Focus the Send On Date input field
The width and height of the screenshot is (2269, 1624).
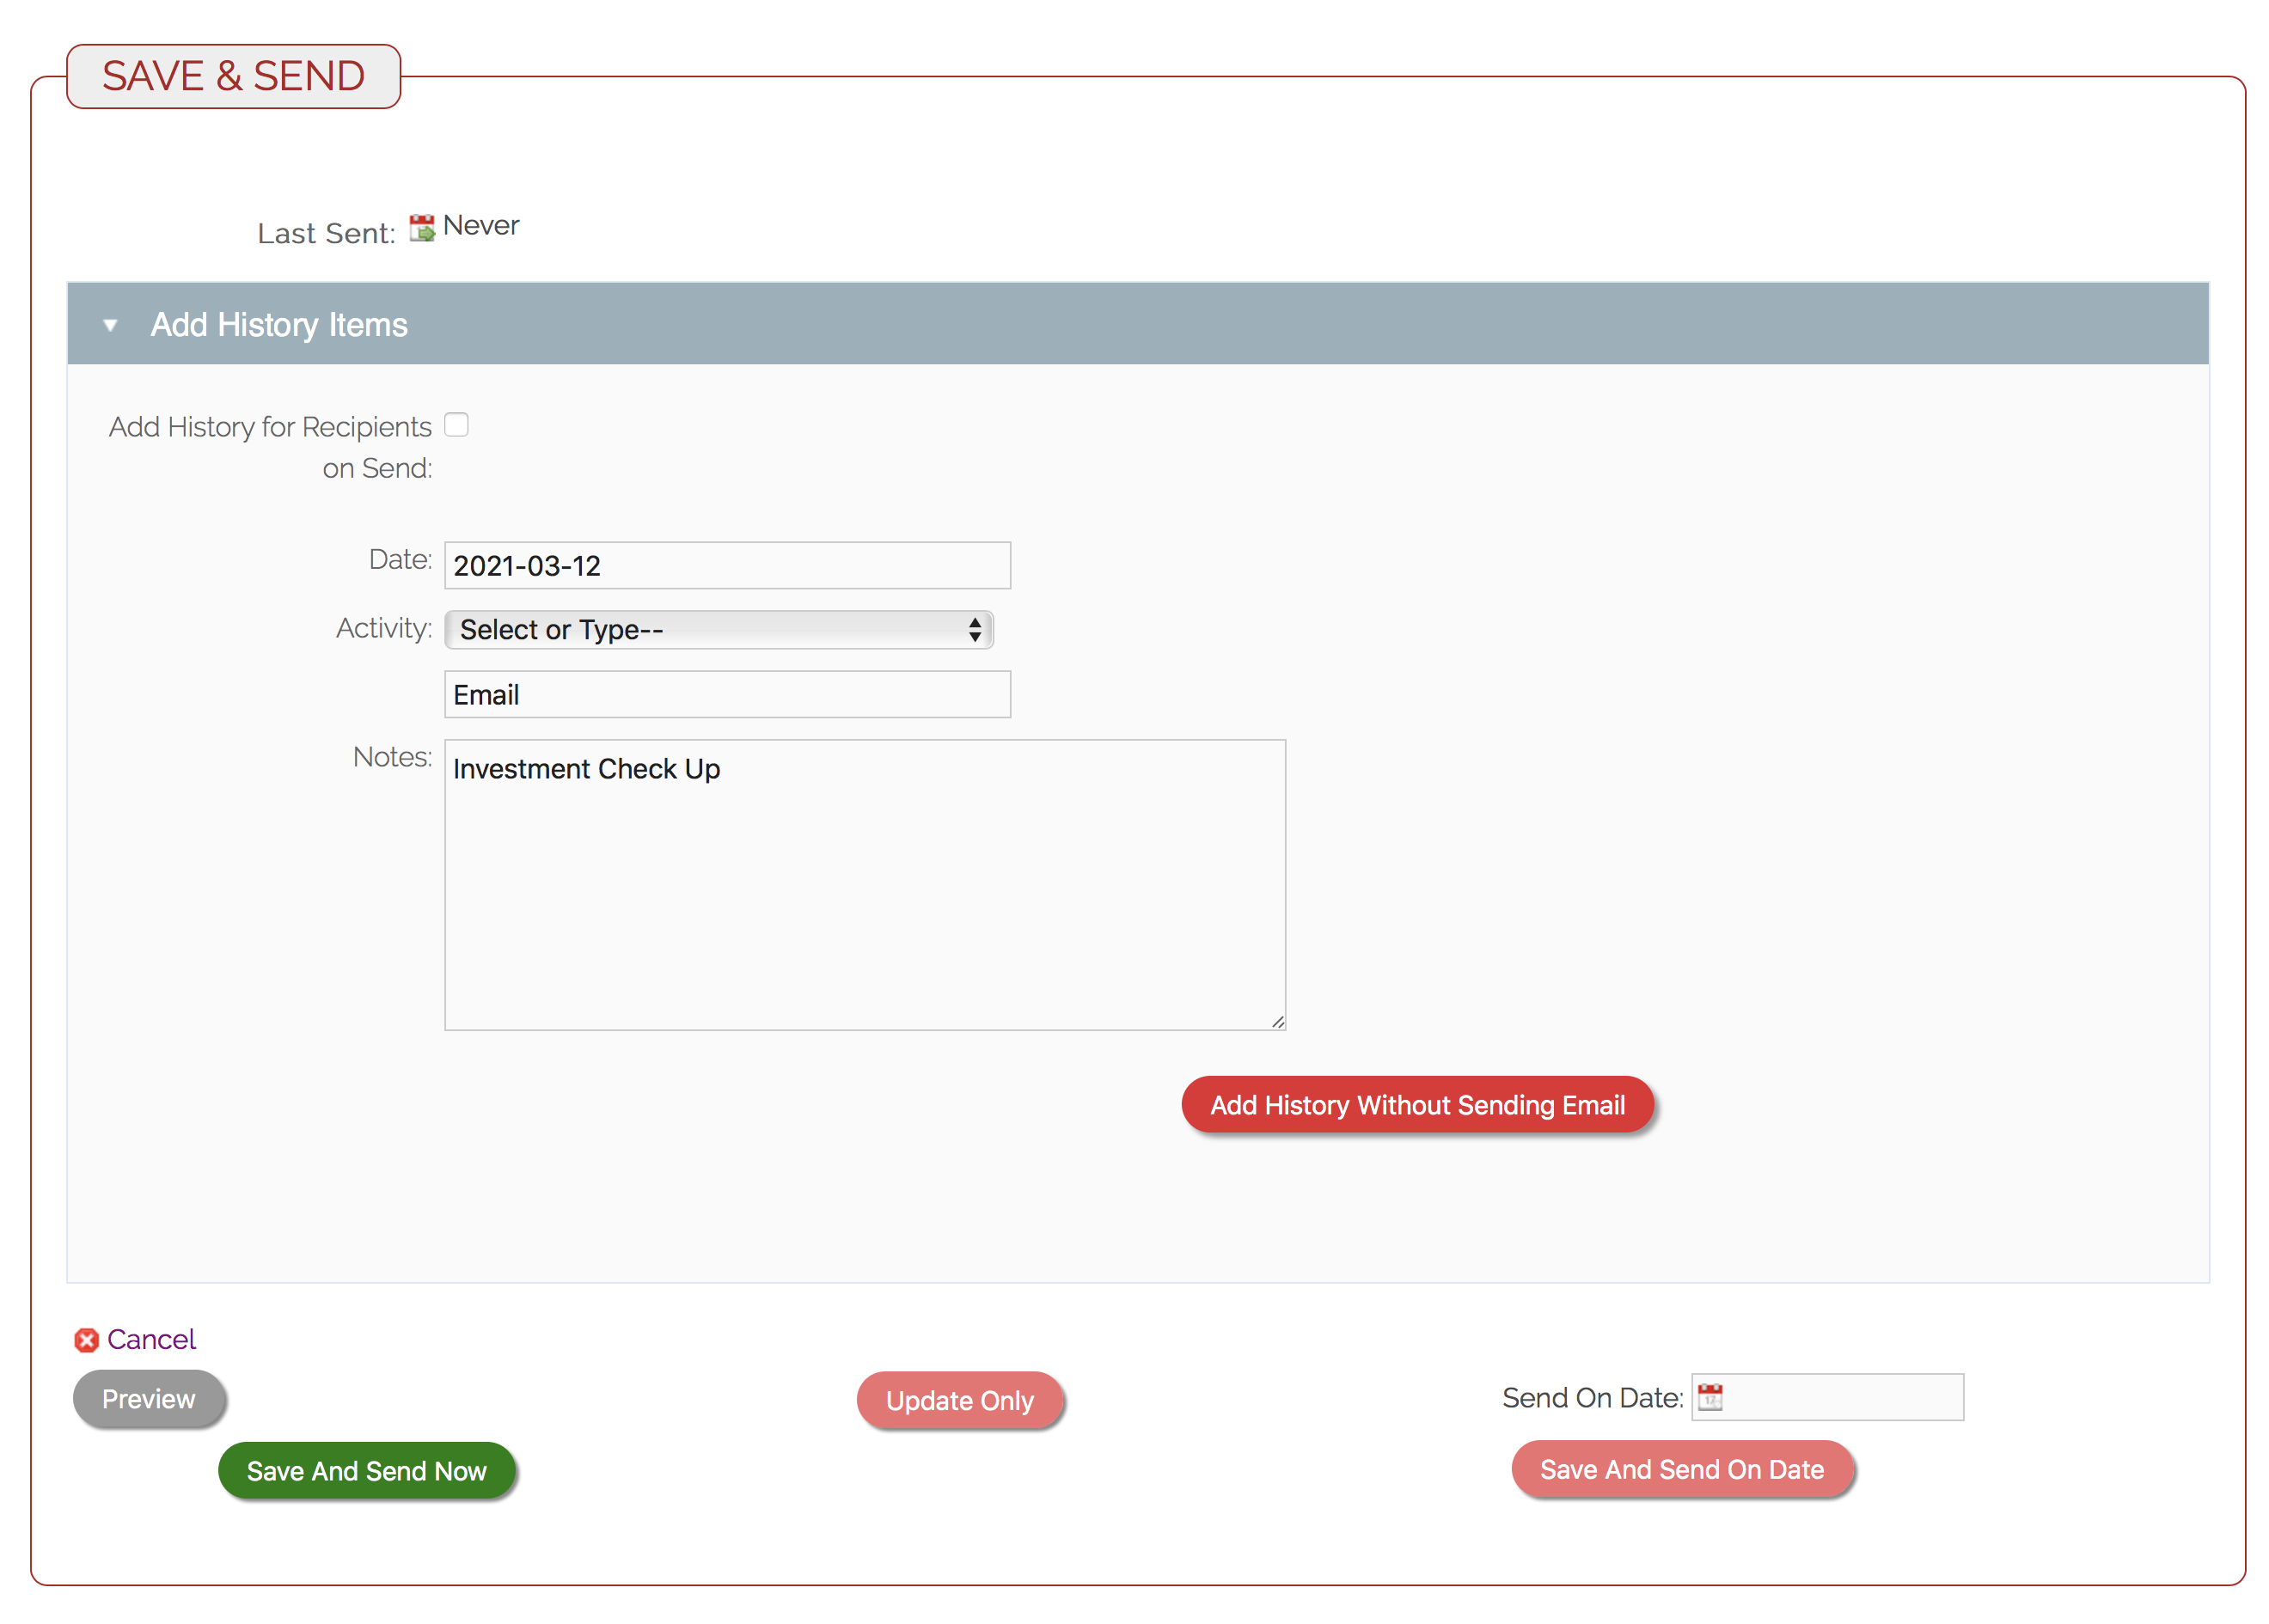point(1842,1397)
